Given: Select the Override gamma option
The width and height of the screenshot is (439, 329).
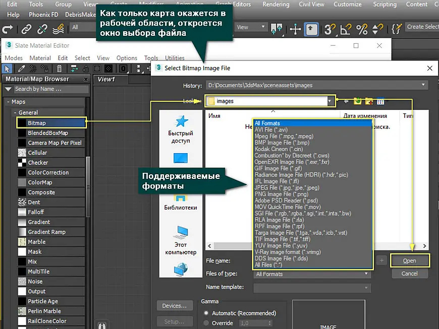Looking at the screenshot, I should point(206,323).
